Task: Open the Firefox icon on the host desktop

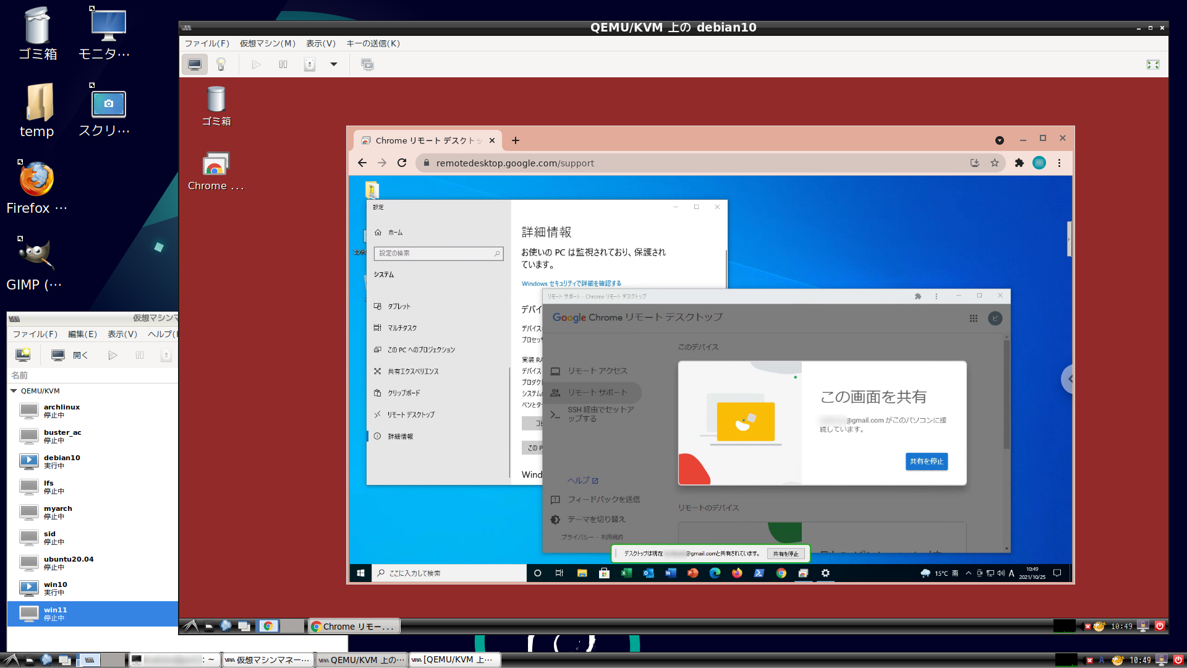Action: pos(36,187)
